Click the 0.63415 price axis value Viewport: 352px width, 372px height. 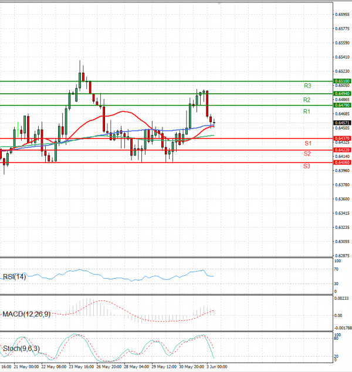pos(342,213)
